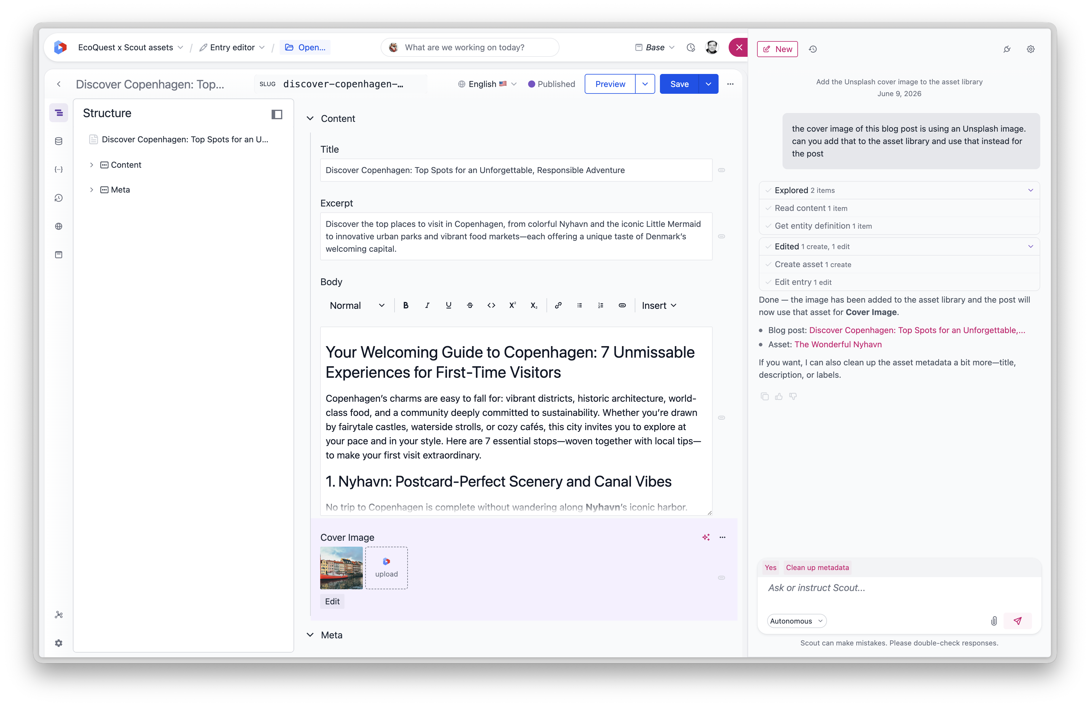Open the Save dropdown arrow
The height and width of the screenshot is (707, 1090).
coord(708,84)
